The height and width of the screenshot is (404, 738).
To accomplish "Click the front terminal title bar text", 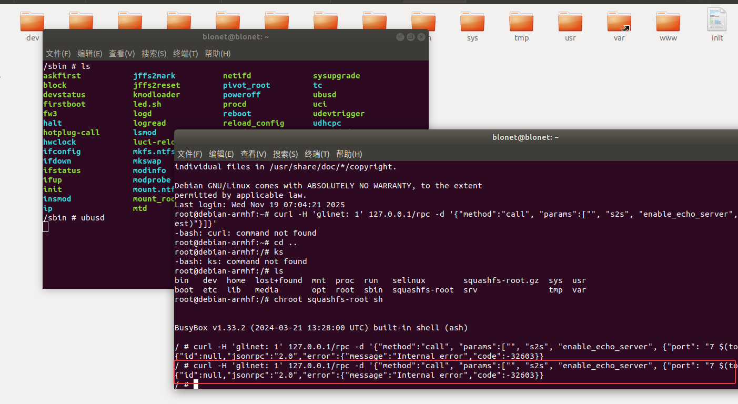I will [x=525, y=137].
